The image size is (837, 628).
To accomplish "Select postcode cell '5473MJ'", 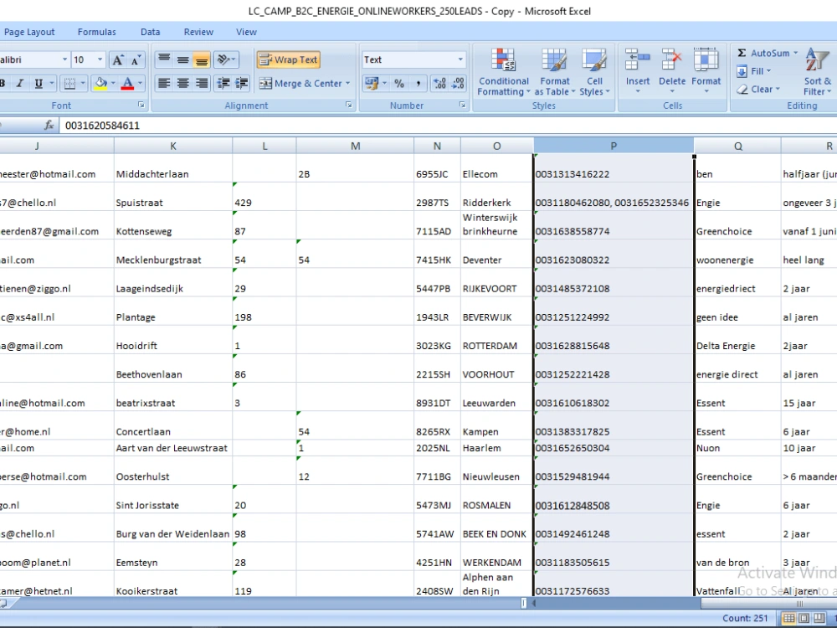I will (x=437, y=499).
